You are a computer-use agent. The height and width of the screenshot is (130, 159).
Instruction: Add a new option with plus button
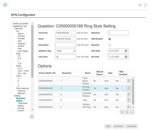[x=132, y=112]
